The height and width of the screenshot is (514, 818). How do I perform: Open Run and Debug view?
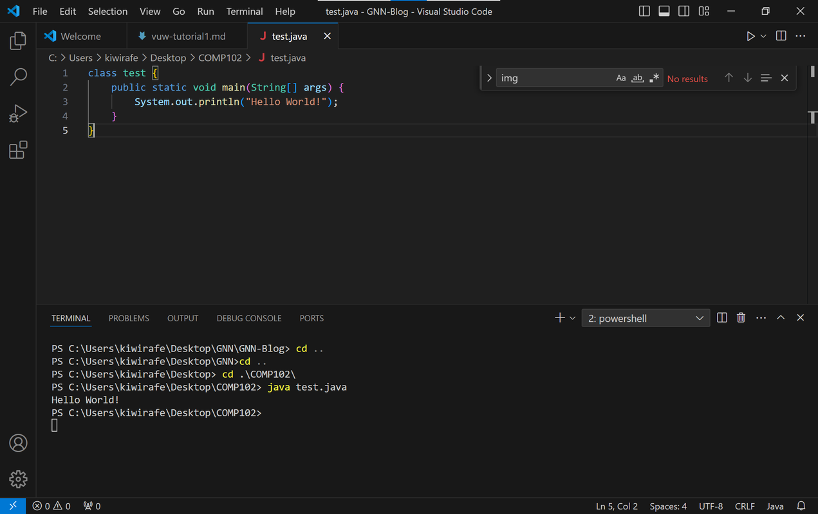[18, 114]
